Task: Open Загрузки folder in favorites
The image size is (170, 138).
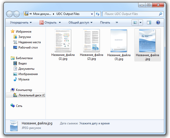Action: [x=25, y=37]
